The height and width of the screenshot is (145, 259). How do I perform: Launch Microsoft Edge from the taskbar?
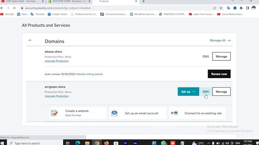coord(77,143)
